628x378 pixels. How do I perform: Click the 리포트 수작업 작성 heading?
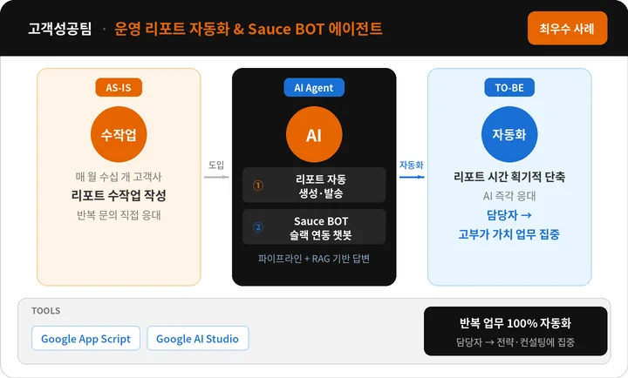[x=119, y=194]
